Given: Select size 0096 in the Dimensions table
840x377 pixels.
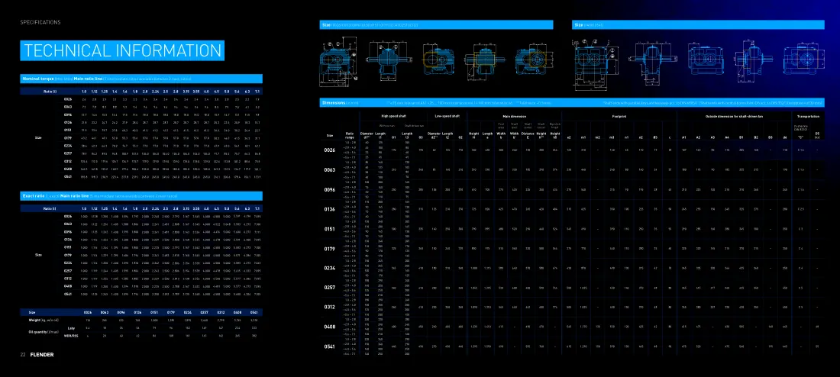Looking at the screenshot, I should pyautogui.click(x=330, y=189).
